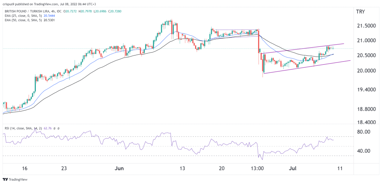The image size is (382, 184).
Task: Click the close value C20.7280
Action: [x=115, y=11]
